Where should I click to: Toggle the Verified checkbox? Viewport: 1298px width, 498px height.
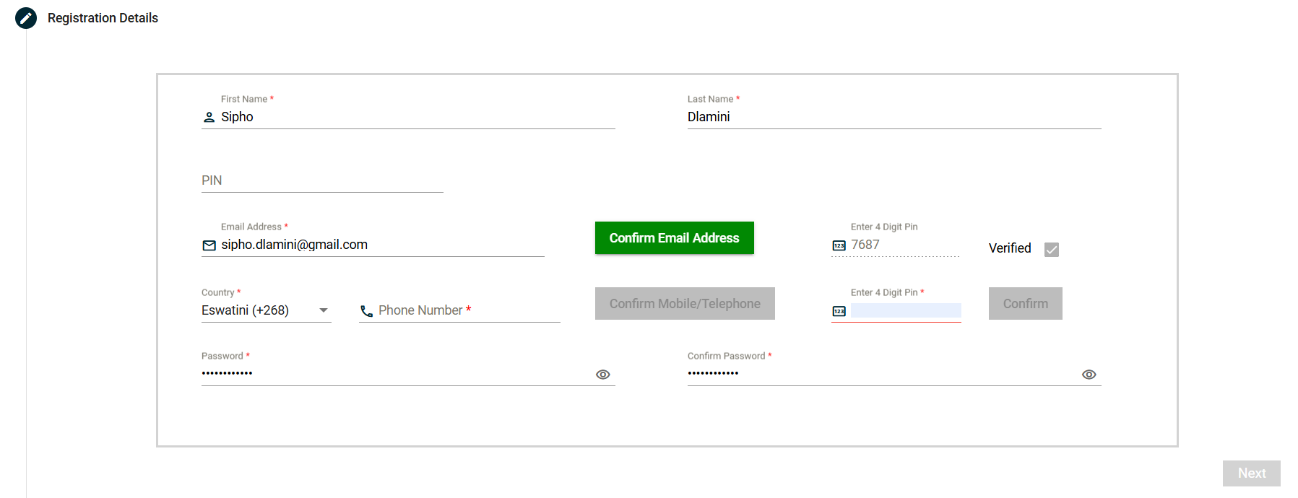click(x=1052, y=249)
